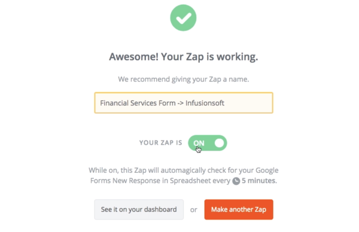Click the or text between the buttons
Image resolution: width=359 pixels, height=232 pixels.
[193, 210]
